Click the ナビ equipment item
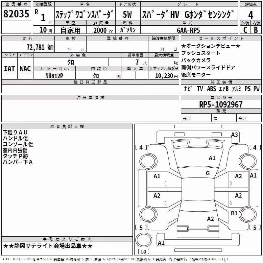 [188, 88]
